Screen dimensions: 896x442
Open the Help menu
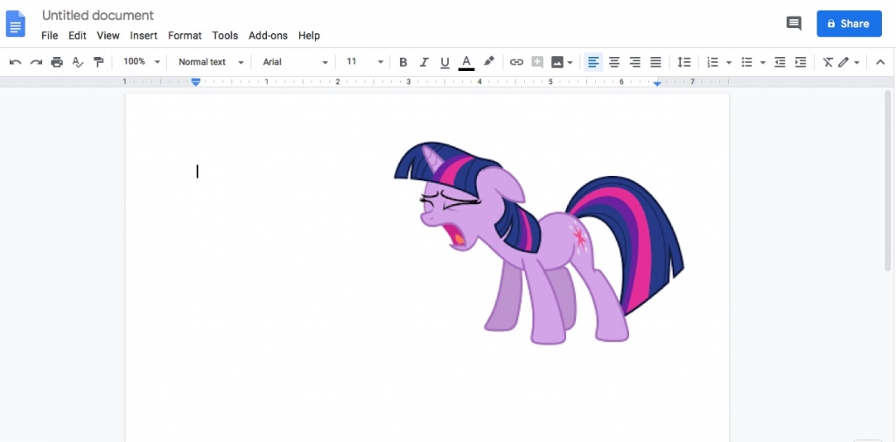pos(309,36)
